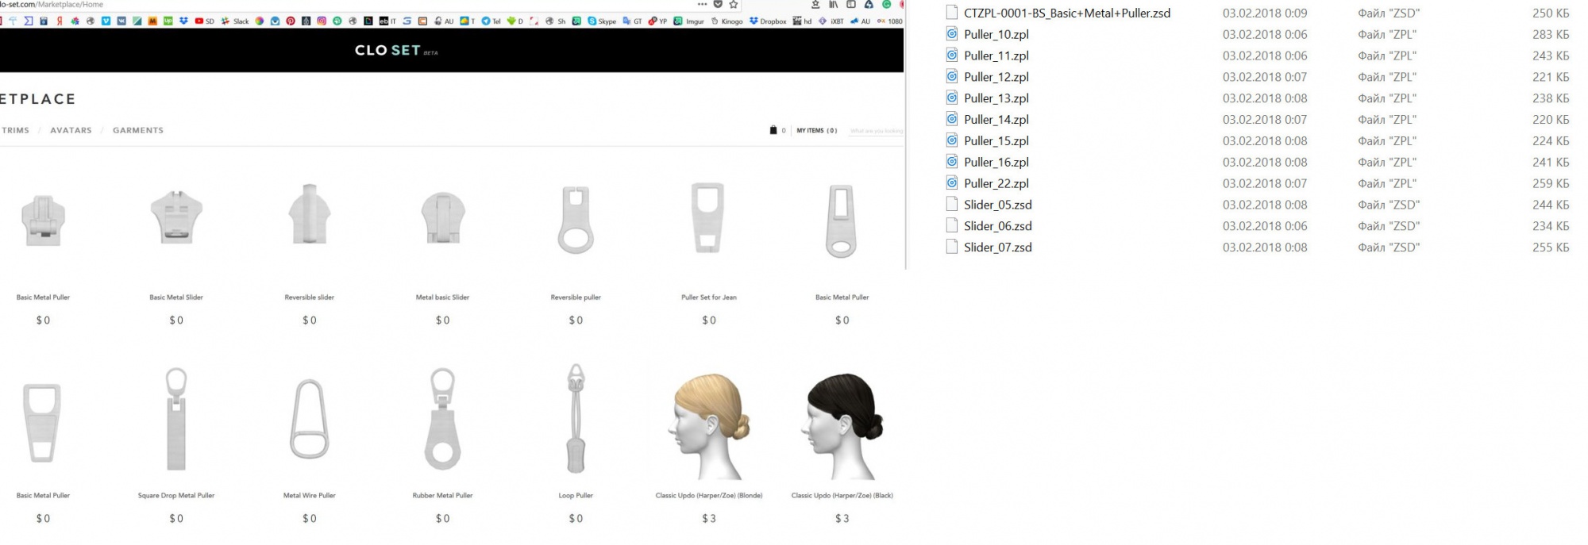Open the Square Drop Metal Puller thumbnail
Viewport: 1588px width, 545px height.
click(x=176, y=419)
